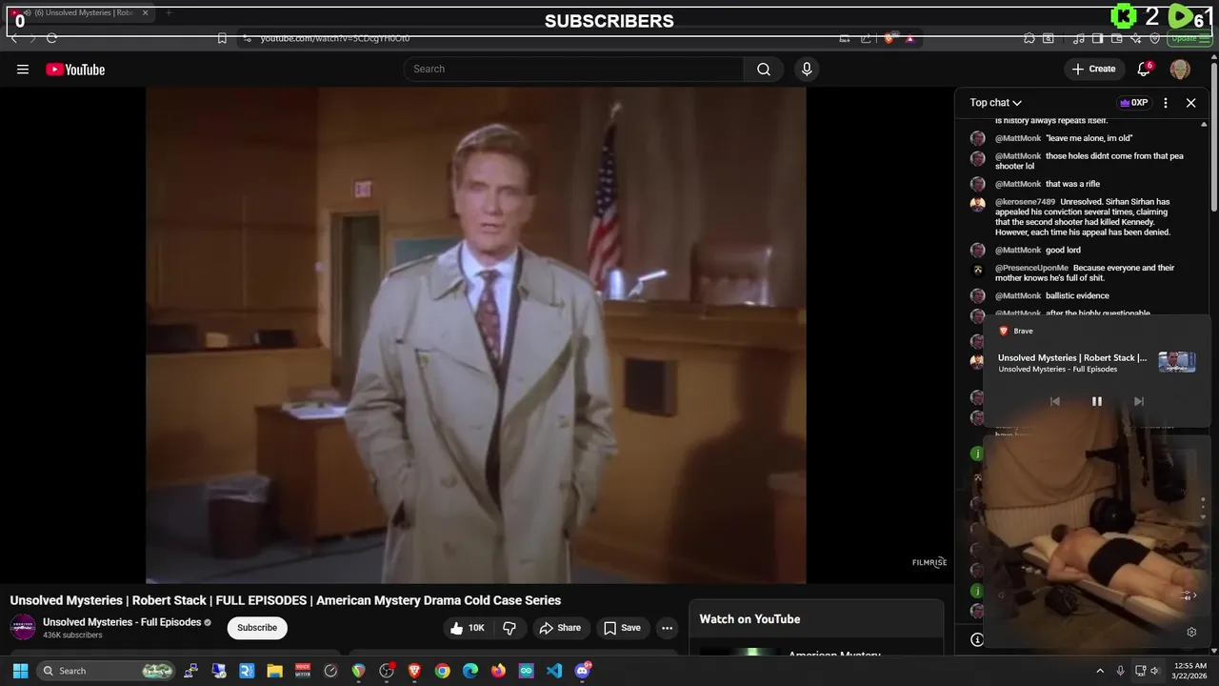Click @PresenceUponMe chat username

pos(1031,268)
